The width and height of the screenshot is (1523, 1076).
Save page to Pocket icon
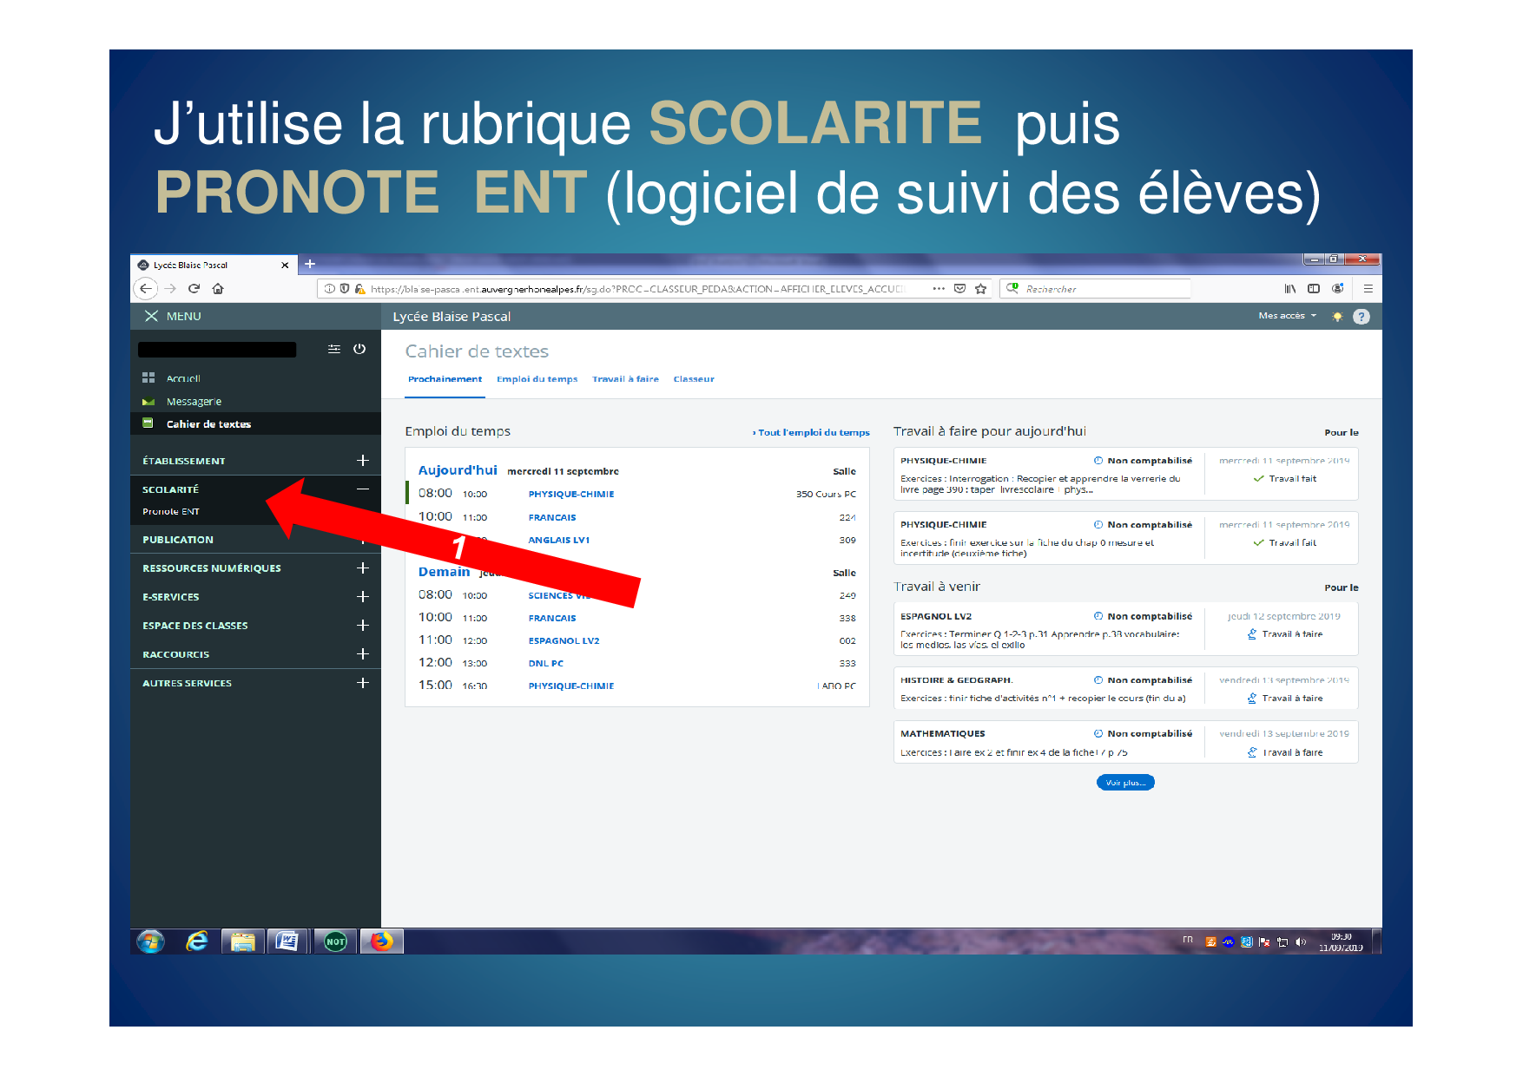[959, 289]
